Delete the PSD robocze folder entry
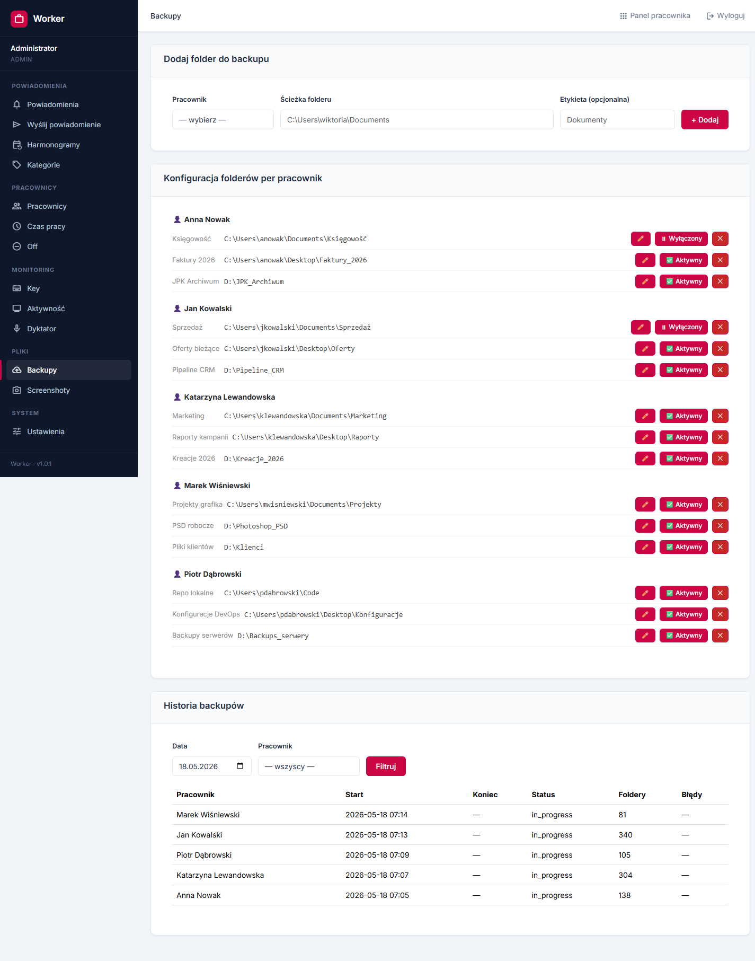The height and width of the screenshot is (961, 755). click(720, 526)
